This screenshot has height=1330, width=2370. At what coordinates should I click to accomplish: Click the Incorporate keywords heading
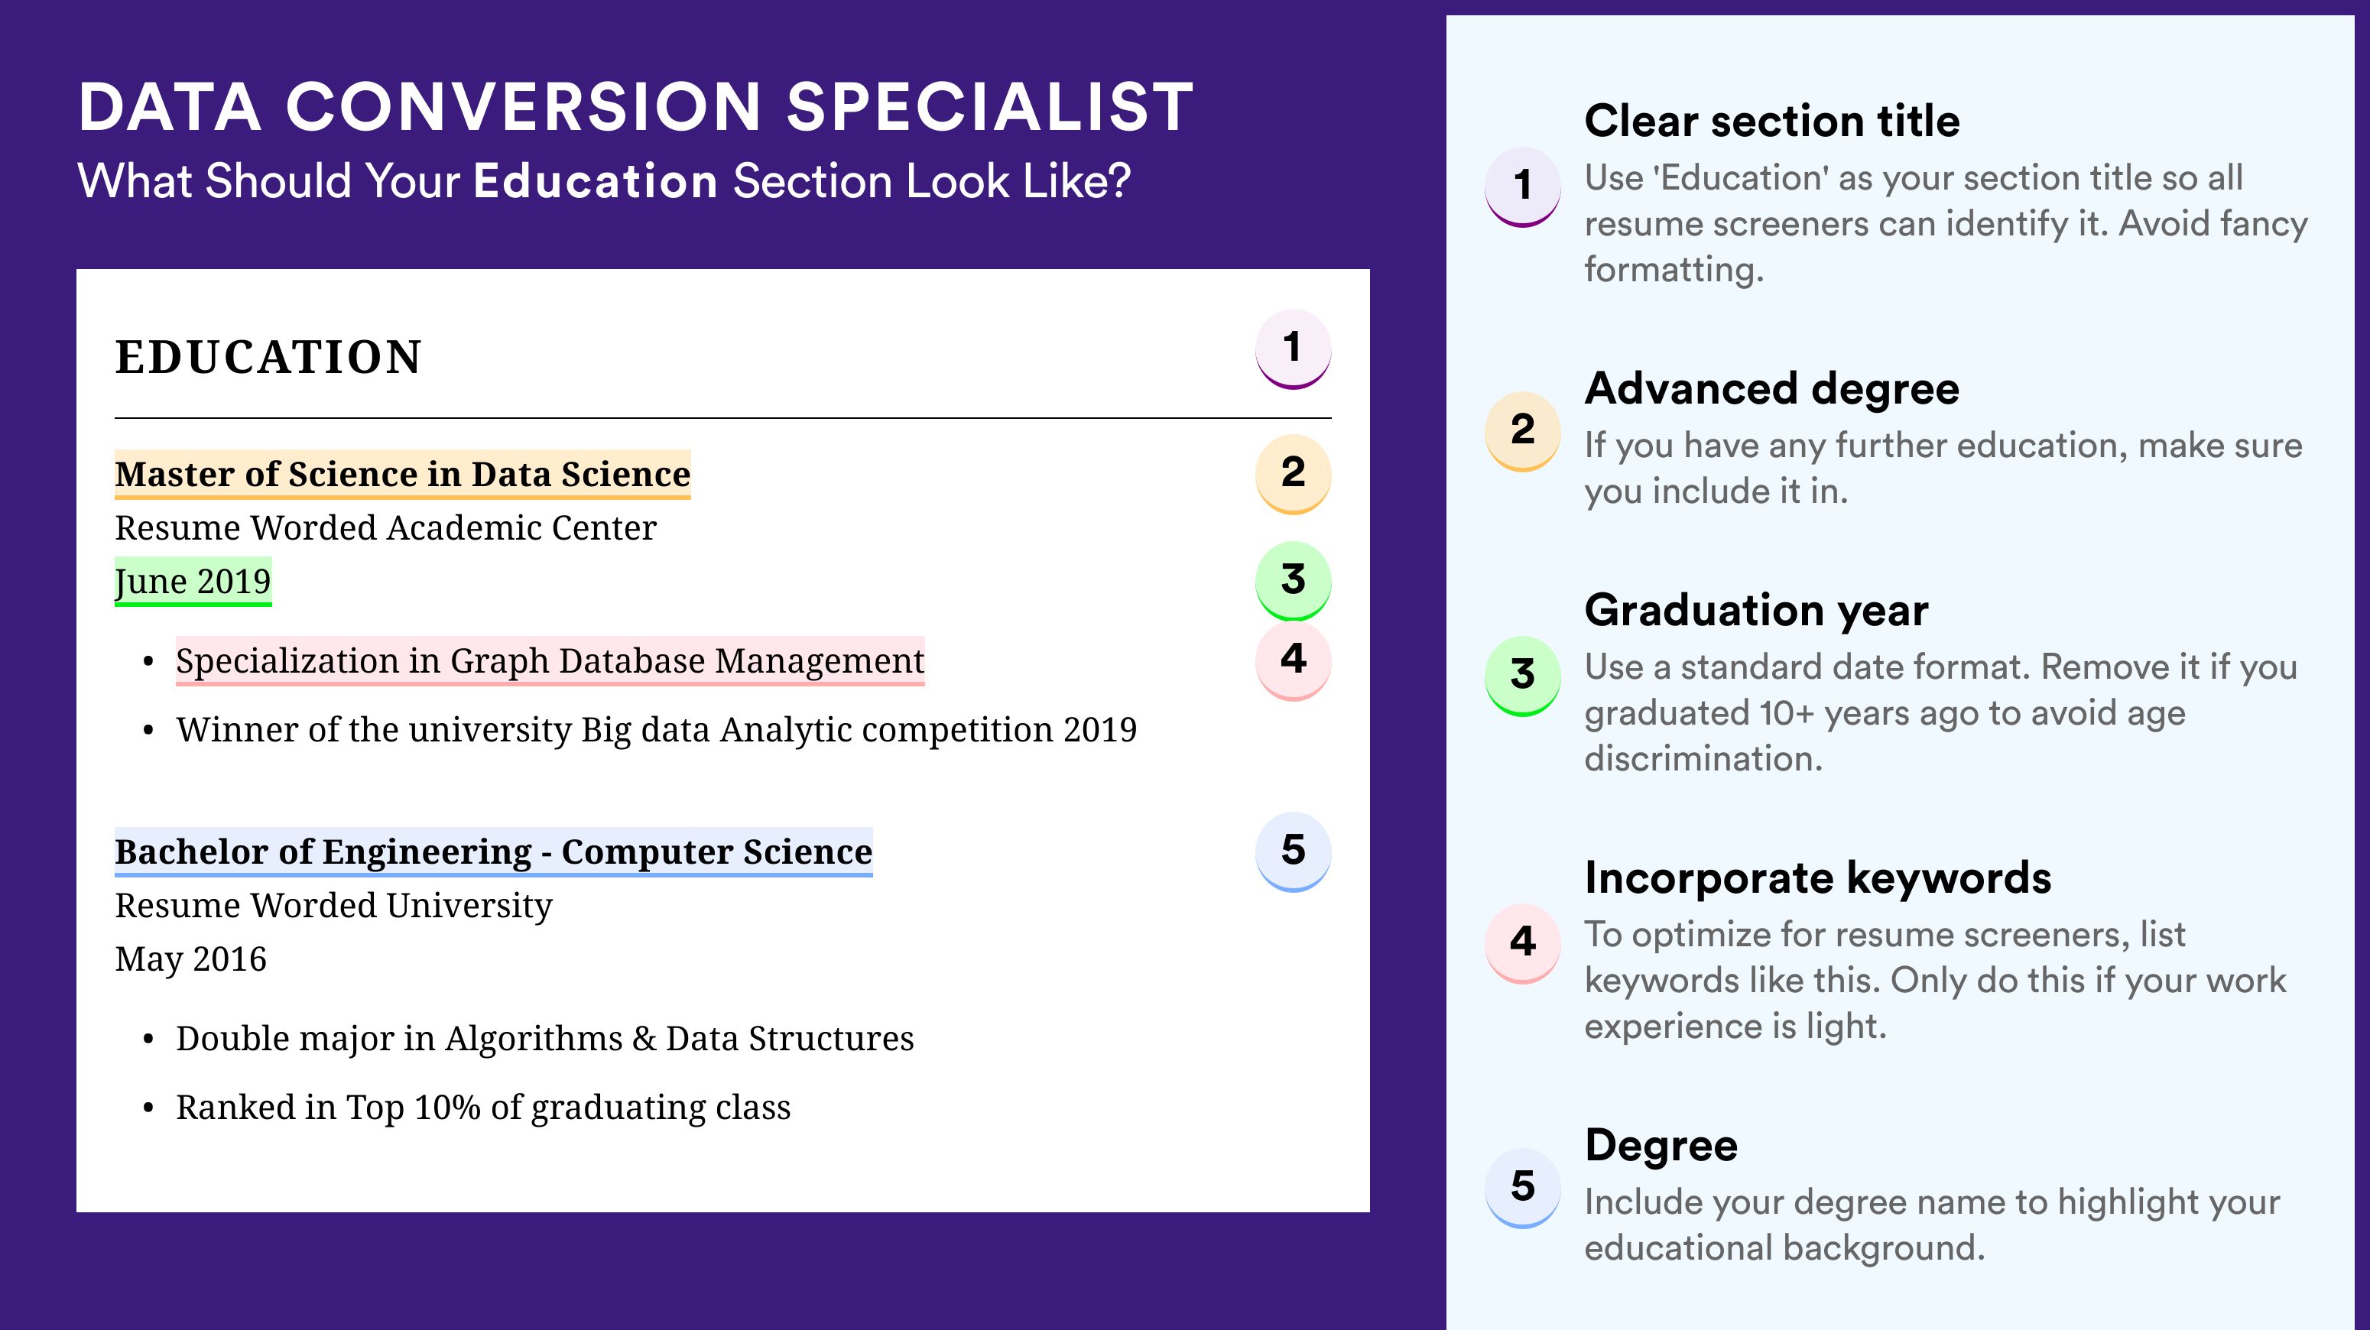[x=1818, y=877]
